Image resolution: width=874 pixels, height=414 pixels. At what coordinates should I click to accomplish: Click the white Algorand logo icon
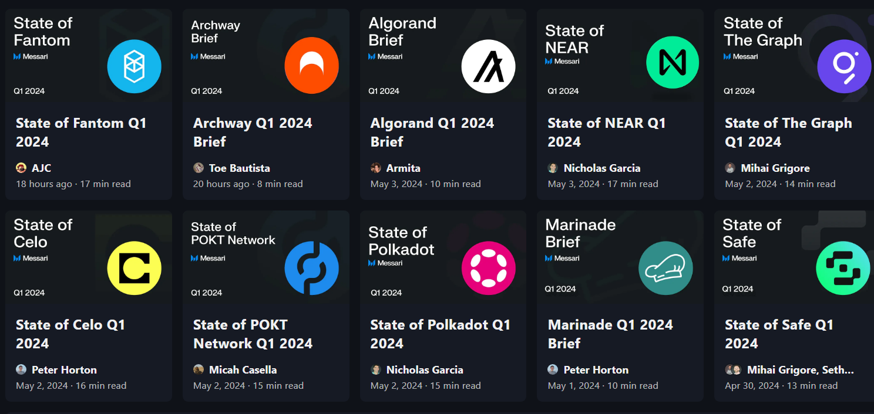488,66
